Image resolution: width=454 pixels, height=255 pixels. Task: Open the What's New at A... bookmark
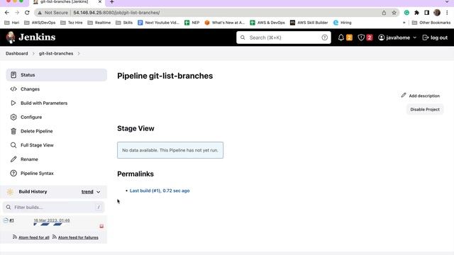[225, 23]
